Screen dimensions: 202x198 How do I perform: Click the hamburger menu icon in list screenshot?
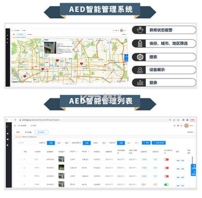point(15,125)
